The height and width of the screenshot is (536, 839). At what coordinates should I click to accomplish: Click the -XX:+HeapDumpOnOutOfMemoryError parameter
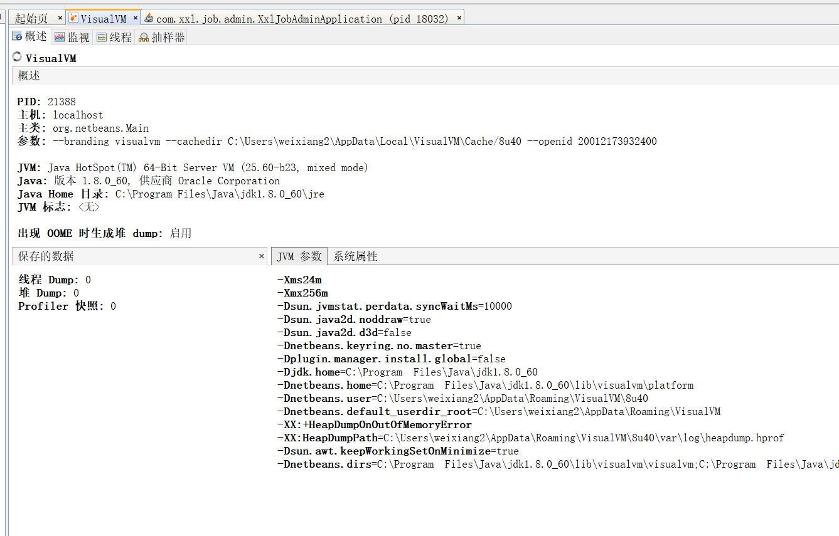374,424
